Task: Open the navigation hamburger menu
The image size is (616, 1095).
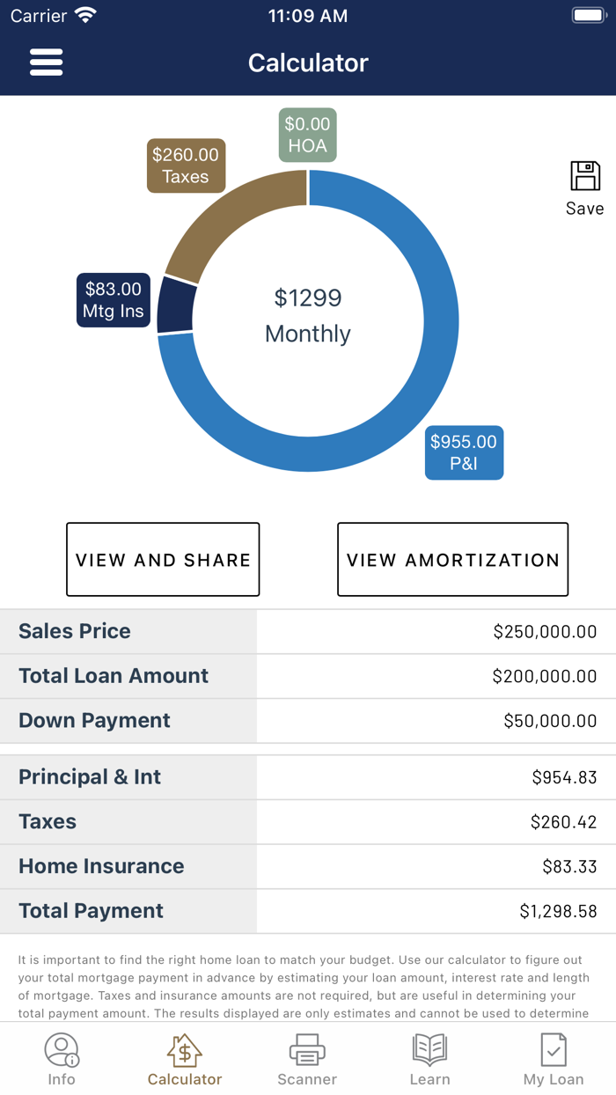Action: click(46, 62)
